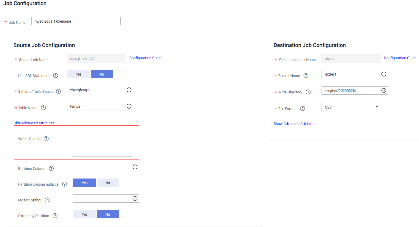Open help icon next to Use SQL Statement
Image resolution: width=419 pixels, height=227 pixels.
pyautogui.click(x=55, y=76)
